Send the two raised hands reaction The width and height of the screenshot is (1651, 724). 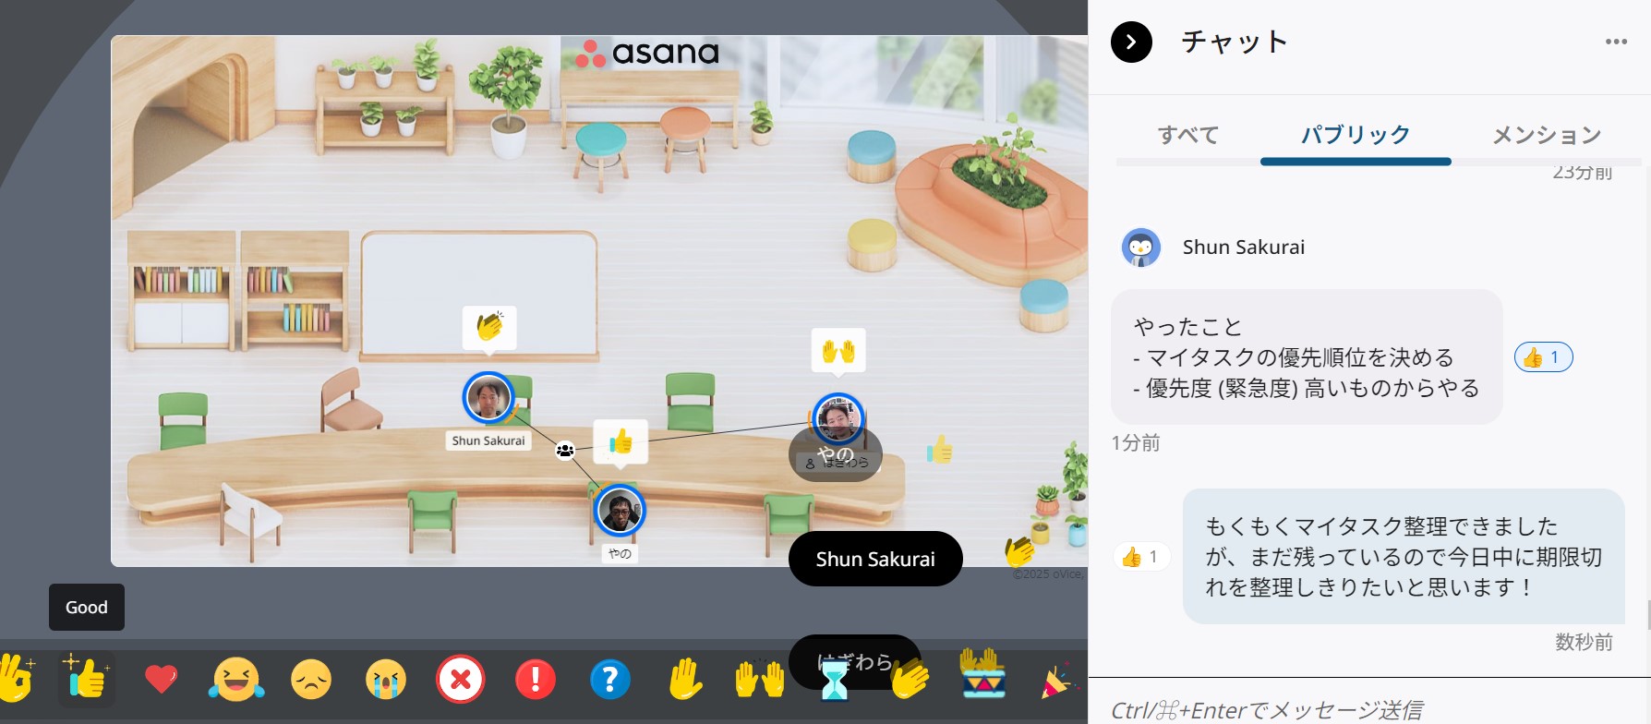(760, 680)
